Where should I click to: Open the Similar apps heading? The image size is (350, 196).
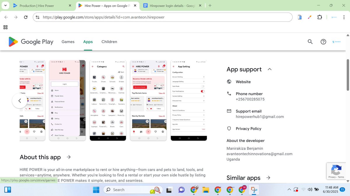(244, 178)
